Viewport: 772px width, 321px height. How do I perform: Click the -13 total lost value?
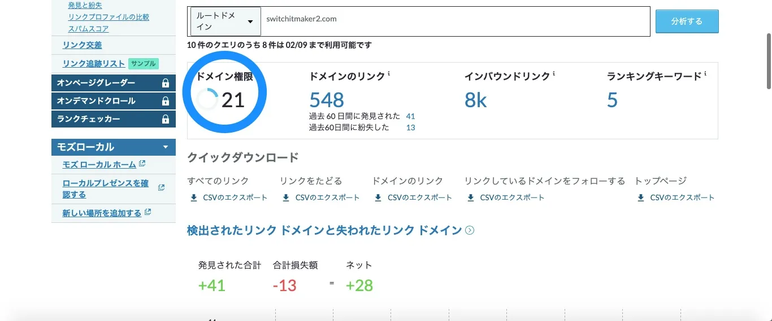[284, 285]
